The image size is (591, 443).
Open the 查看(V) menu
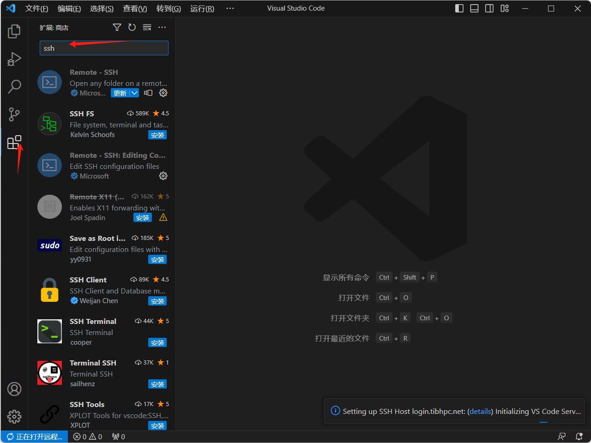[135, 8]
